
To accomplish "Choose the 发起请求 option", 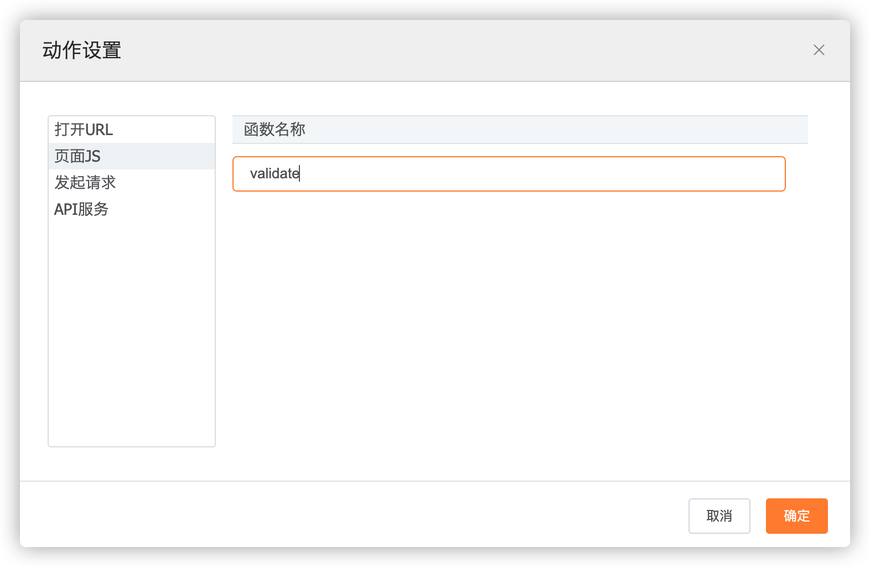I will (85, 183).
